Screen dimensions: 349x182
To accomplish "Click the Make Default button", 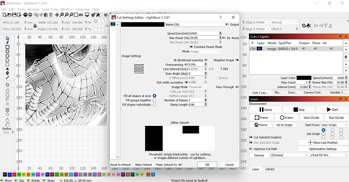I will [x=143, y=165].
